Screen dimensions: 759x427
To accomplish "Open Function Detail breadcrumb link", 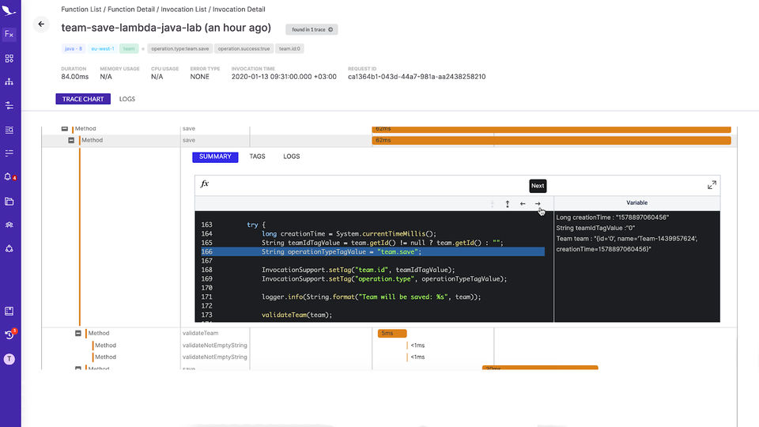I will tap(131, 9).
